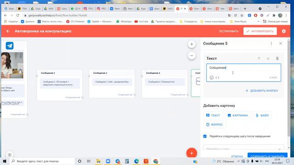The width and height of the screenshot is (294, 165).
Task: Open flow settings gear icon
Action: point(284,31)
